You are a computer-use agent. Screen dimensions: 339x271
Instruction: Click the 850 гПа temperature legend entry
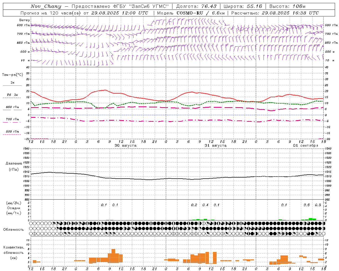click(12, 108)
